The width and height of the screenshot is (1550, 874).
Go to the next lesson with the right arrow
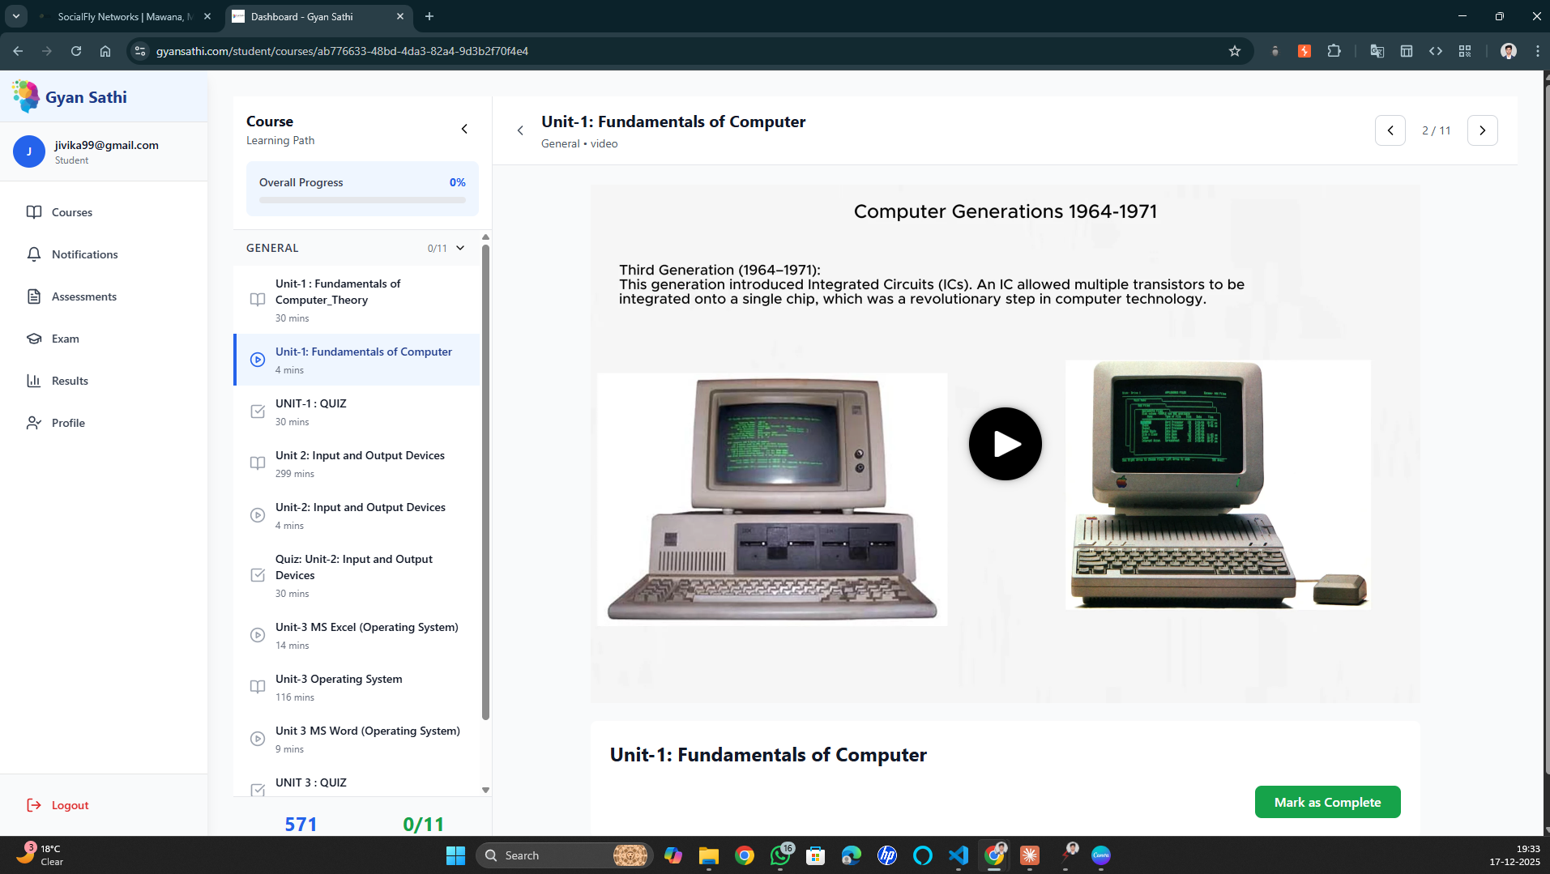point(1482,130)
